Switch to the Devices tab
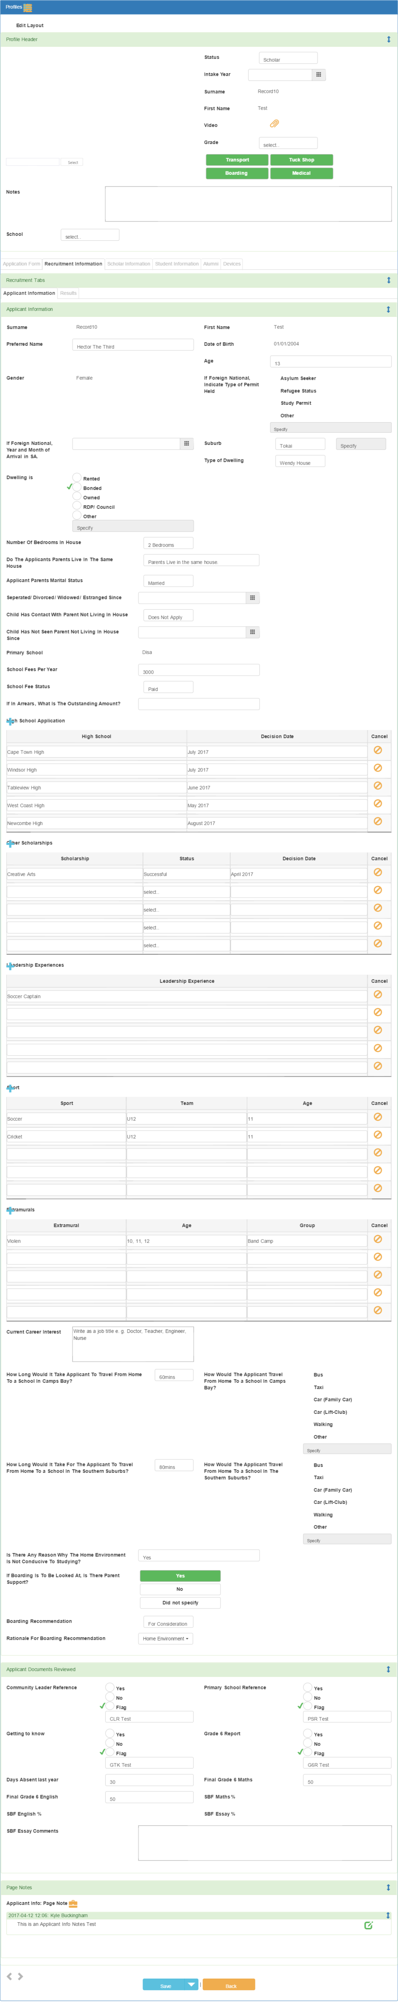 (232, 264)
